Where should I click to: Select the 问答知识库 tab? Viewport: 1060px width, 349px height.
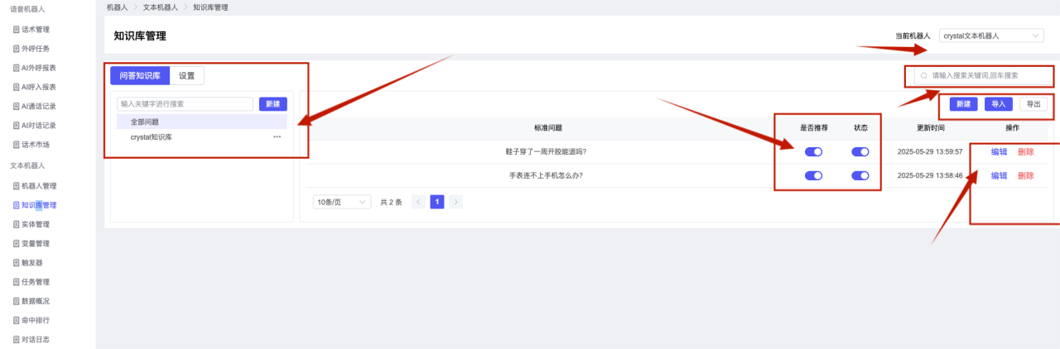tap(140, 75)
